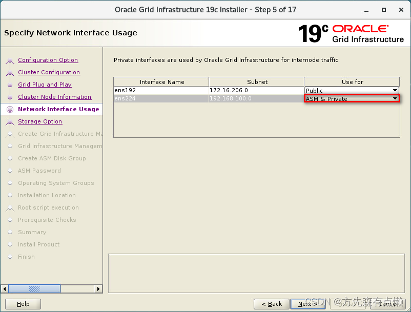This screenshot has height=312, width=411.
Task: Close the installer window
Action: (x=401, y=10)
